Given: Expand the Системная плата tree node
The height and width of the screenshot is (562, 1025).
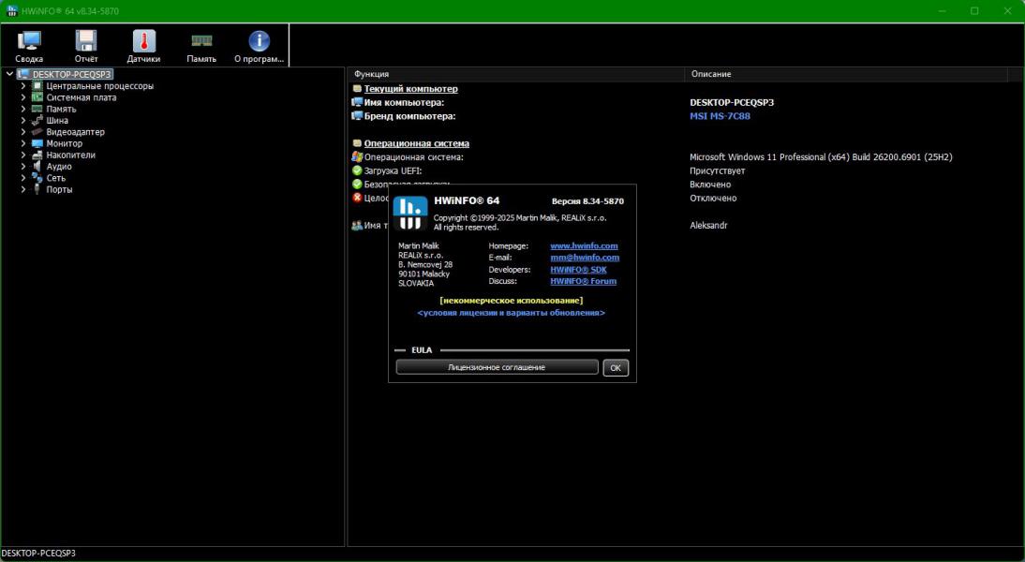Looking at the screenshot, I should (23, 97).
